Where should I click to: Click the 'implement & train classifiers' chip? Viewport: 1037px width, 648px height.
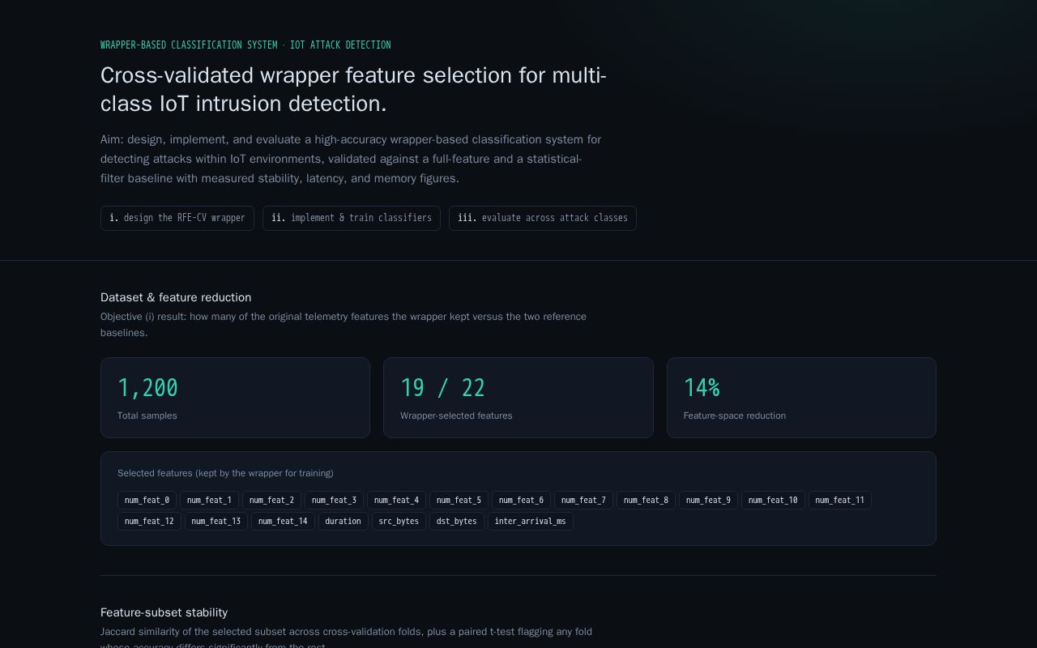tap(352, 218)
